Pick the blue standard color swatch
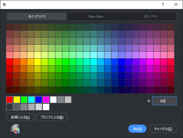Viewport: 183px width, 138px height. (39, 99)
